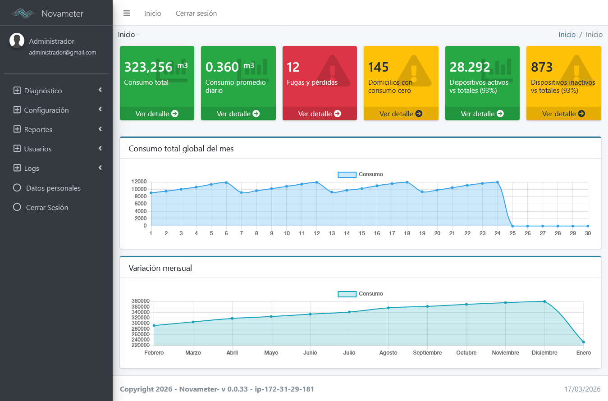Click the warning triangle on Fugas y pérdidas card

tap(333, 70)
